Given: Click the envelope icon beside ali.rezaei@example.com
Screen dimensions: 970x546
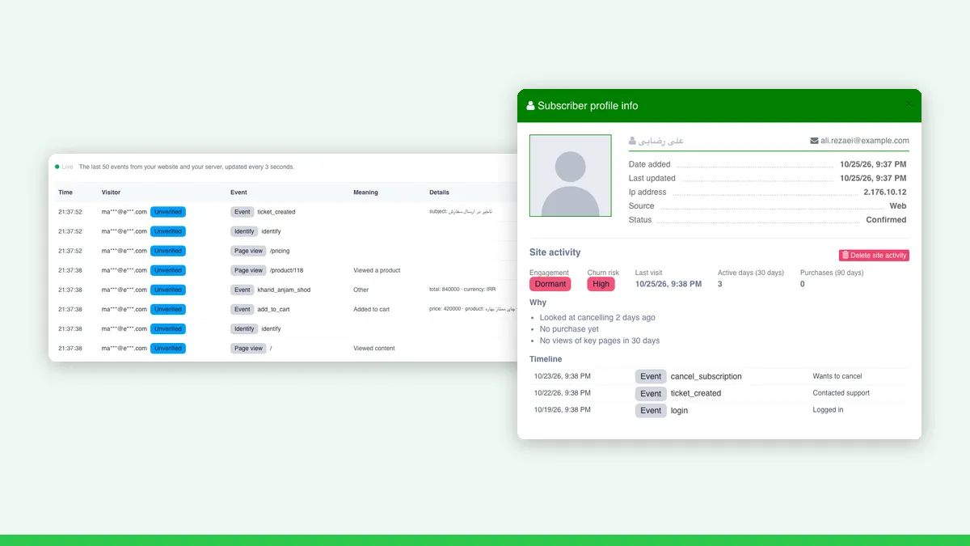Looking at the screenshot, I should click(814, 141).
